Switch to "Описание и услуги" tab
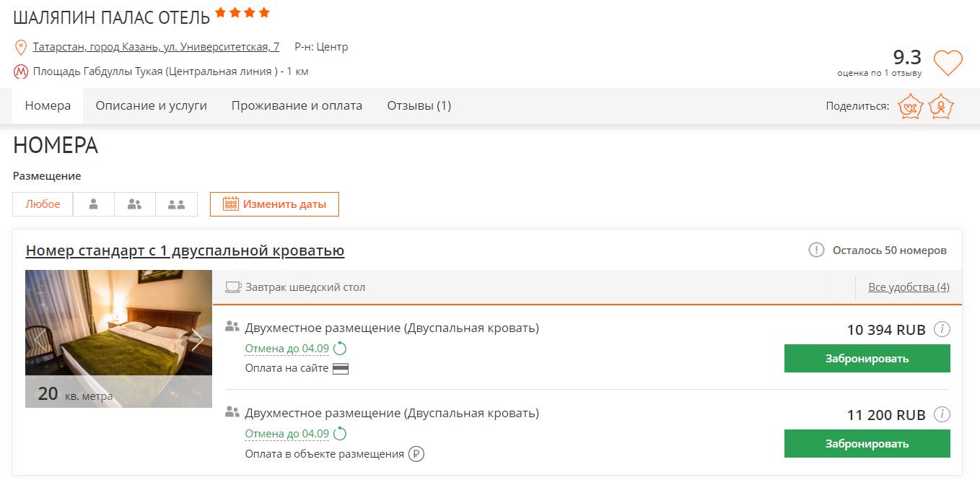Screen dimensions: 980x480 pos(152,106)
